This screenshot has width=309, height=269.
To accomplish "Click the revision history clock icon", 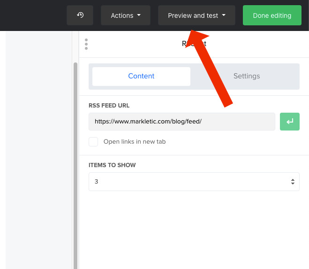I will 80,15.
